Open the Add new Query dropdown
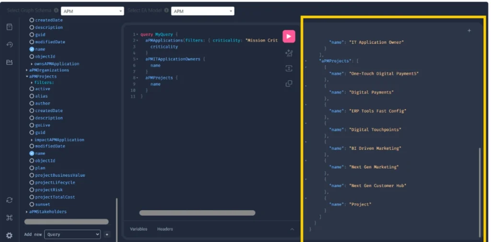 [x=72, y=234]
